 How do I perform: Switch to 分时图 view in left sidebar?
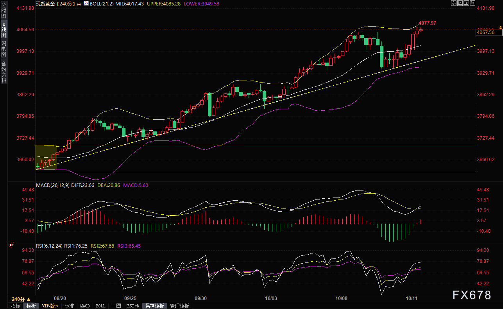click(x=4, y=12)
